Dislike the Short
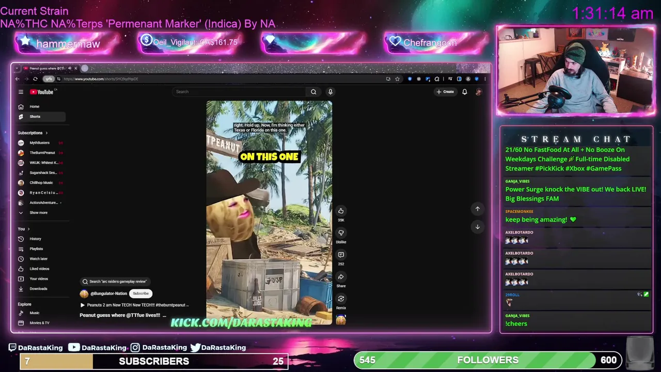This screenshot has height=372, width=661. coord(341,233)
